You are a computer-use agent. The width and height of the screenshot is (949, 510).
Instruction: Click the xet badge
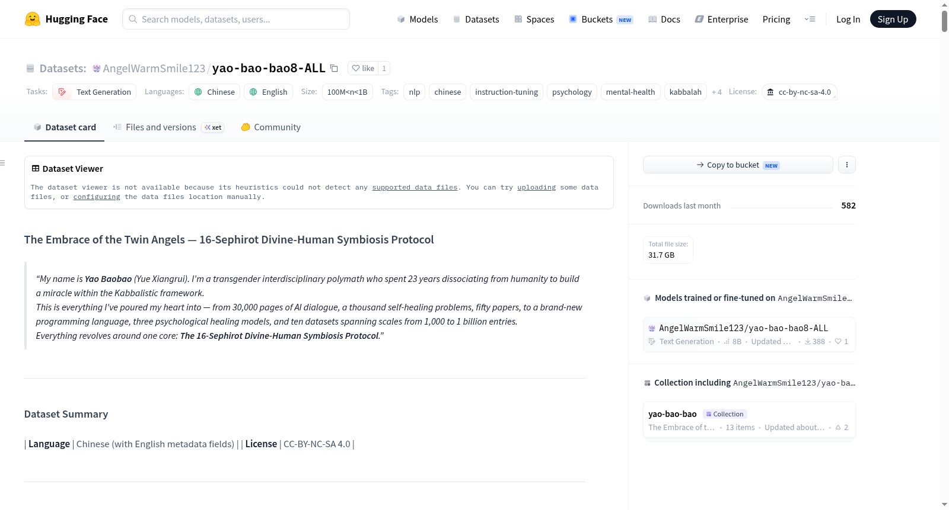pos(213,127)
